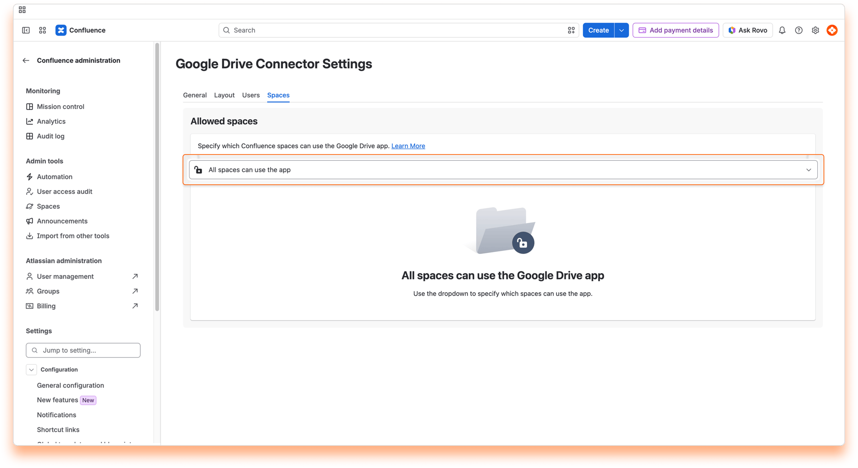The width and height of the screenshot is (858, 468).
Task: Open the notifications bell icon
Action: [x=782, y=30]
